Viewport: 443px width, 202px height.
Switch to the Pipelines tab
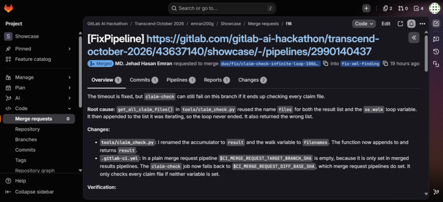[x=181, y=80]
